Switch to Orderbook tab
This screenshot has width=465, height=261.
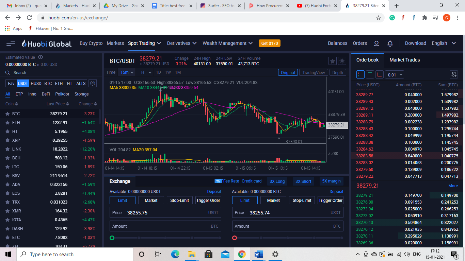[367, 60]
